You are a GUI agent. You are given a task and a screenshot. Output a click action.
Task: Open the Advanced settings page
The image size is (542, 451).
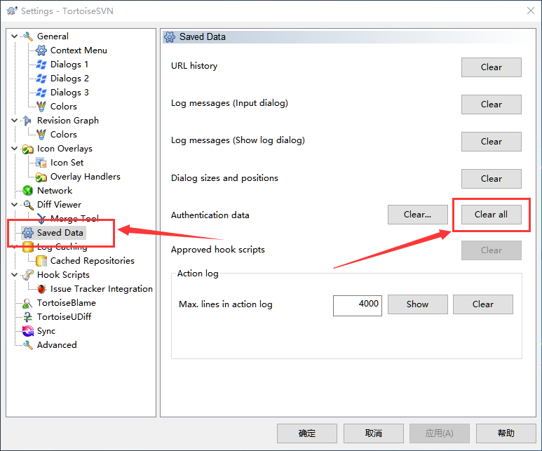point(57,345)
